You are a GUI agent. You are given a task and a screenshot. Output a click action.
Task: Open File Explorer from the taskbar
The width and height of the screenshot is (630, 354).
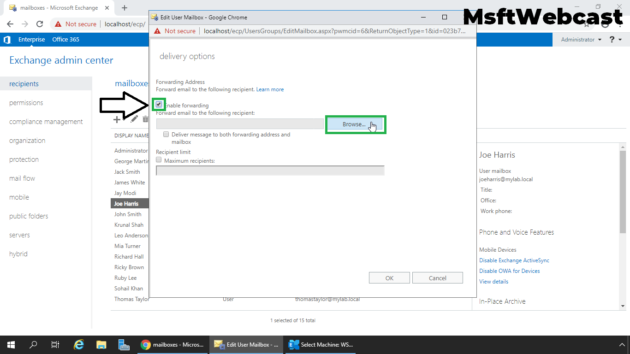point(101,345)
